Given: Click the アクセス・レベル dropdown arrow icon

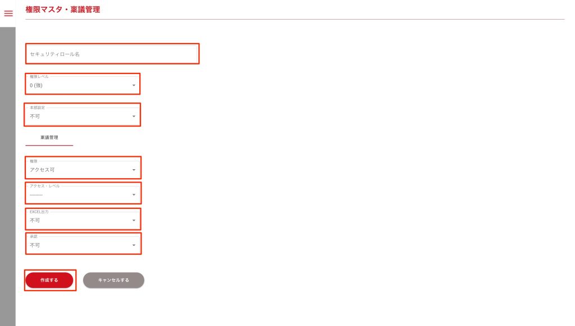Looking at the screenshot, I should (x=134, y=195).
